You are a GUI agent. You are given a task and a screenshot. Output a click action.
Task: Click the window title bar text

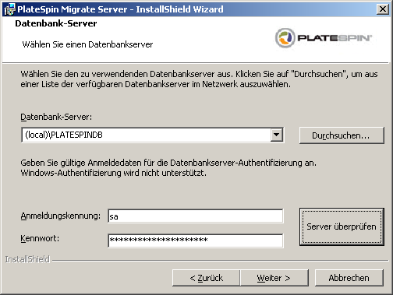pyautogui.click(x=120, y=9)
